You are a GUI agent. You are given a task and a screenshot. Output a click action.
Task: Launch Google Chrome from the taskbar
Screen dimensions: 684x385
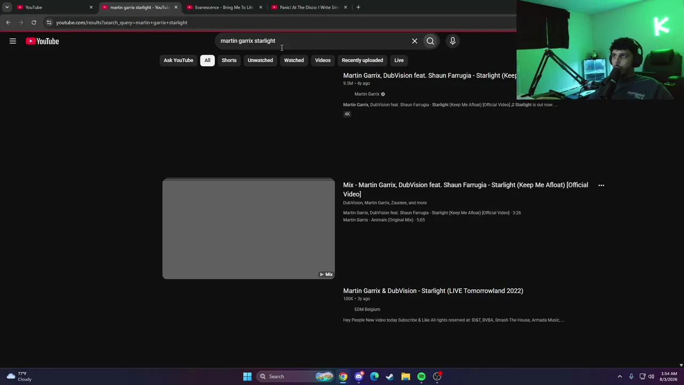tap(343, 376)
